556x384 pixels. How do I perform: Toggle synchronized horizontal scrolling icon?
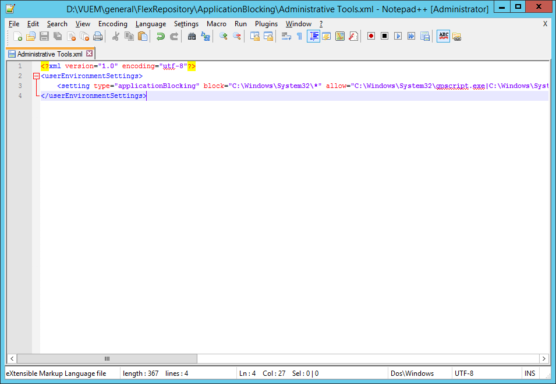pyautogui.click(x=268, y=36)
